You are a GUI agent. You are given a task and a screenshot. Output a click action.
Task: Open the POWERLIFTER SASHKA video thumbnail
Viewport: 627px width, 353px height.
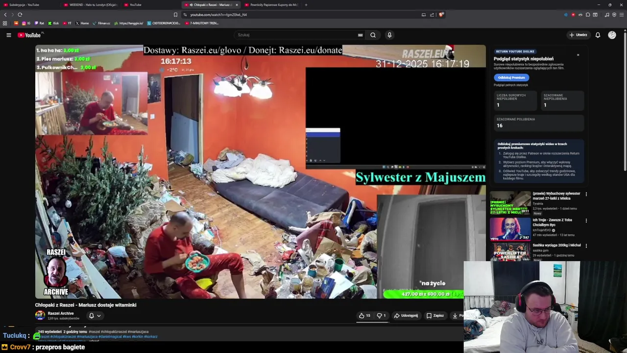[510, 252]
